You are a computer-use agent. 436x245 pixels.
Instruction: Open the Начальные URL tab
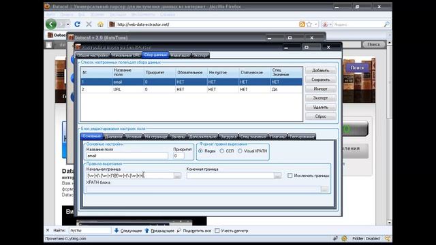click(126, 55)
